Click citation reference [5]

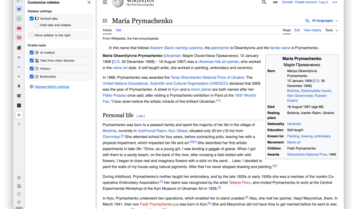tap(275, 166)
